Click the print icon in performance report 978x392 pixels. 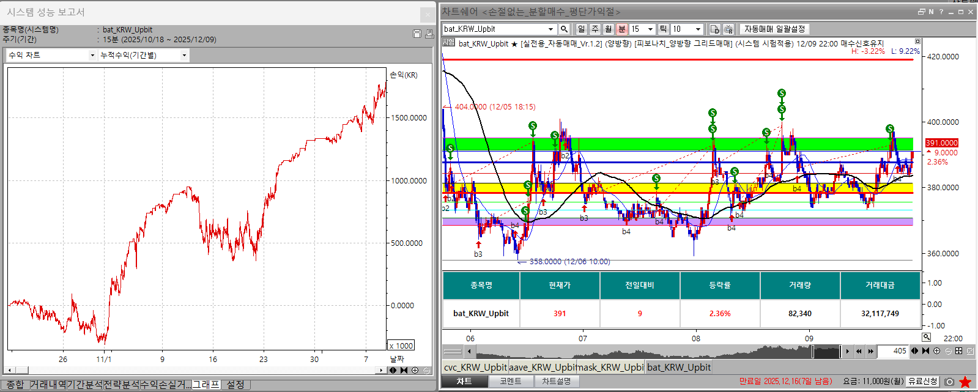pyautogui.click(x=429, y=34)
